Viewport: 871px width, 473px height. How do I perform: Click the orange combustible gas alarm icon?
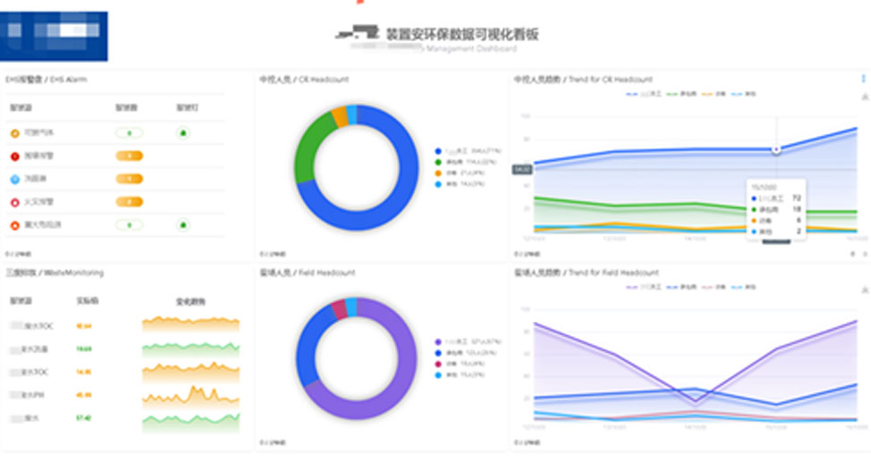click(x=14, y=133)
